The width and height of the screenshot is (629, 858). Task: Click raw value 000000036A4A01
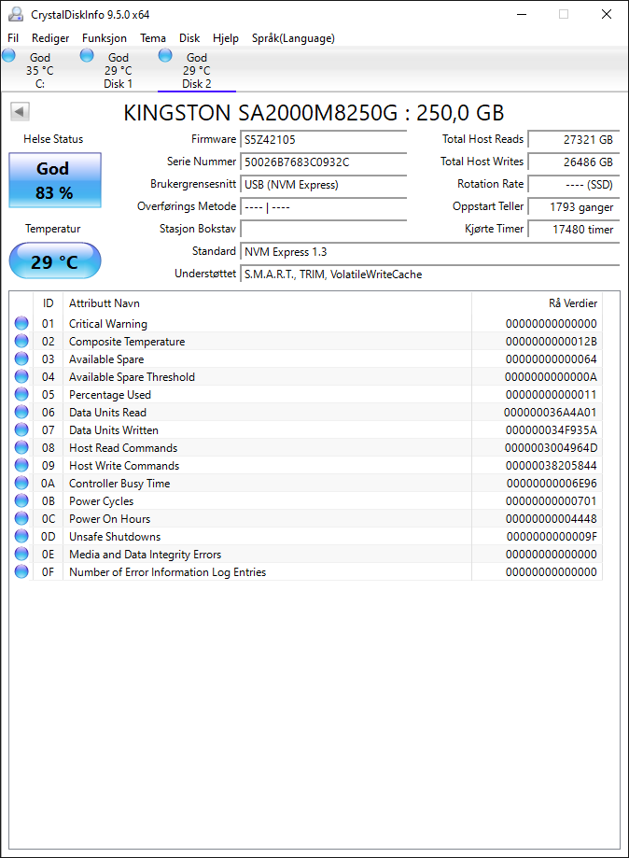[x=551, y=412]
